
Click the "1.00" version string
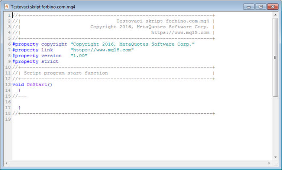tap(79, 55)
